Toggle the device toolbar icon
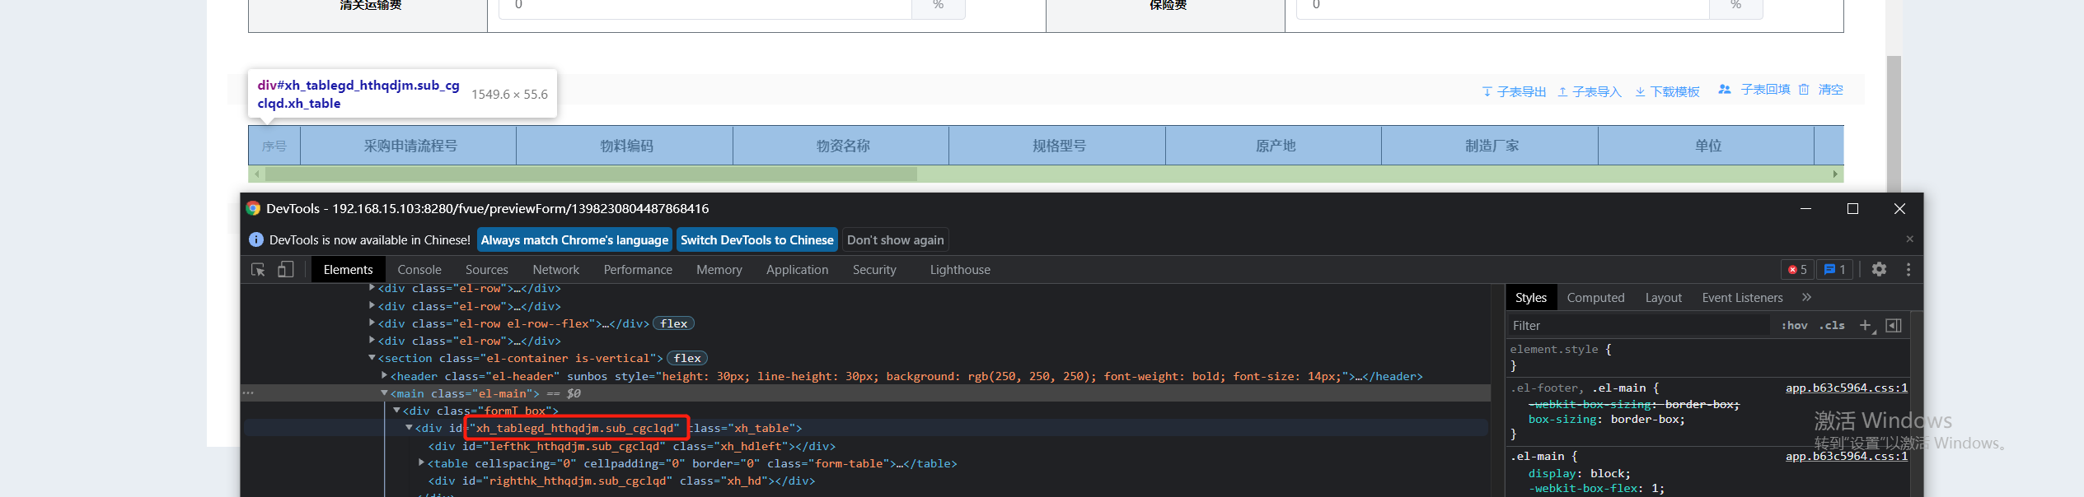The height and width of the screenshot is (497, 2084). [285, 270]
